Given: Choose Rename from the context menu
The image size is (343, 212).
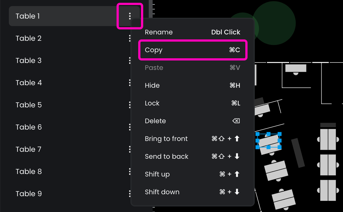Looking at the screenshot, I should tap(193, 32).
